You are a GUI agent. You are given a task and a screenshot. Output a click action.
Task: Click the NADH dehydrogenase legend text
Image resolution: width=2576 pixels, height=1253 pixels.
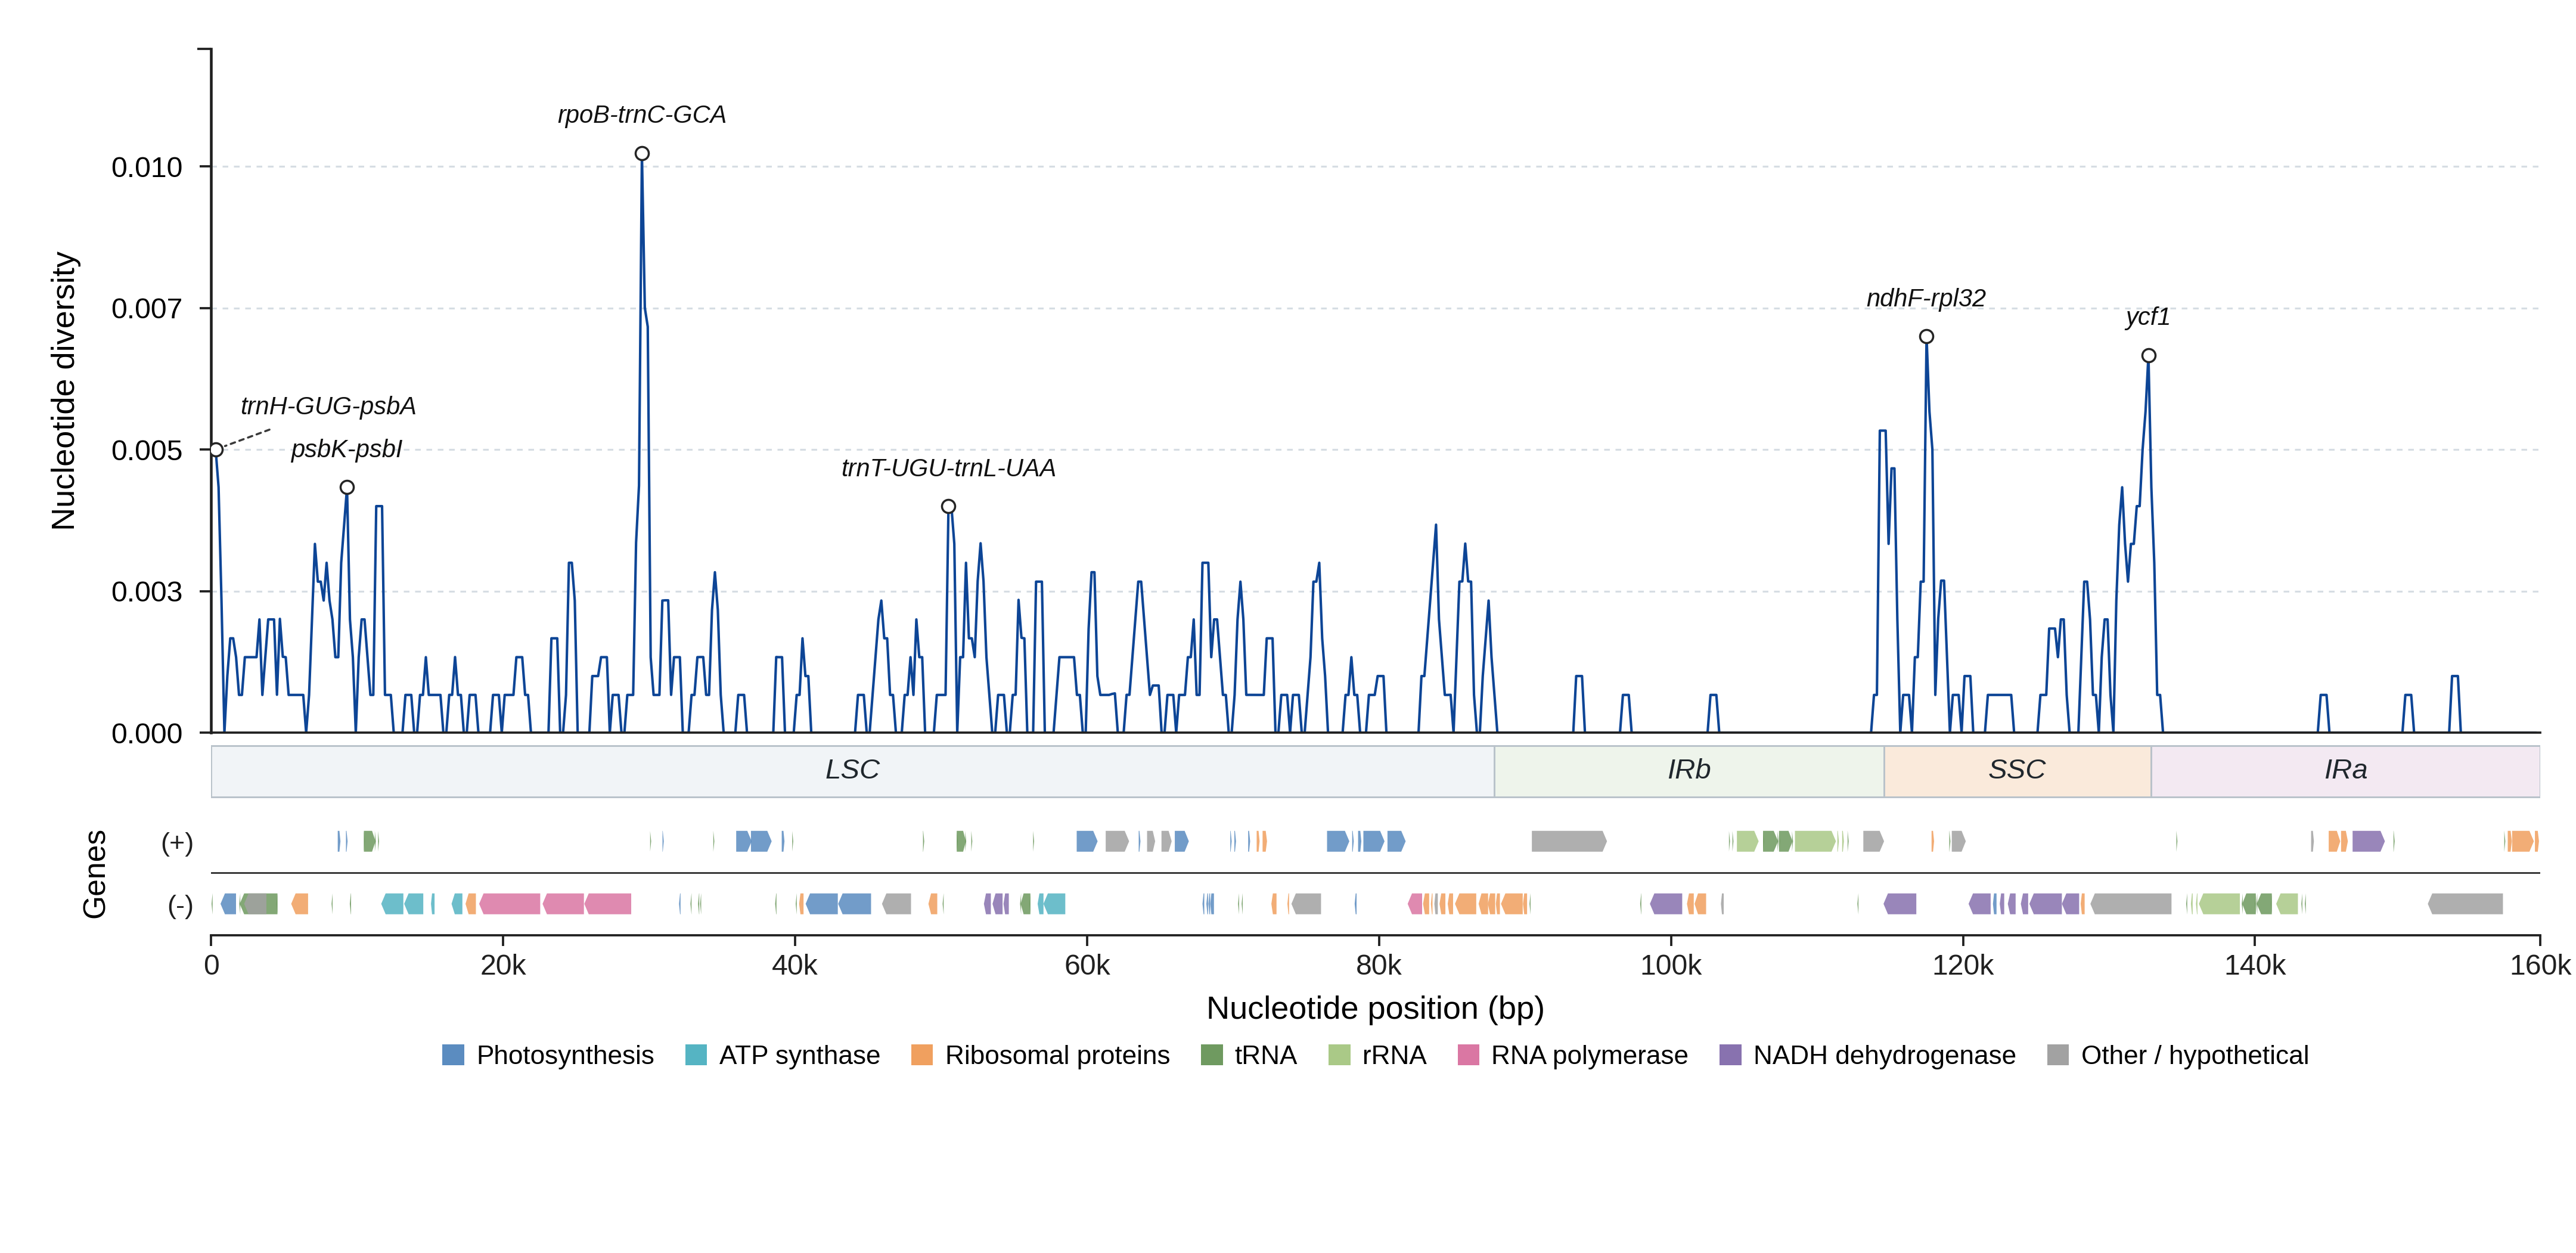1884,1055
